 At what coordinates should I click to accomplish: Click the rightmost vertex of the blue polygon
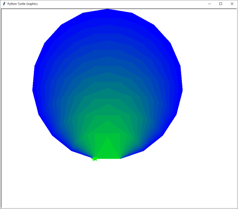182,90
